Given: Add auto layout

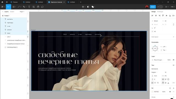Looking at the screenshot, I should pos(174,37).
